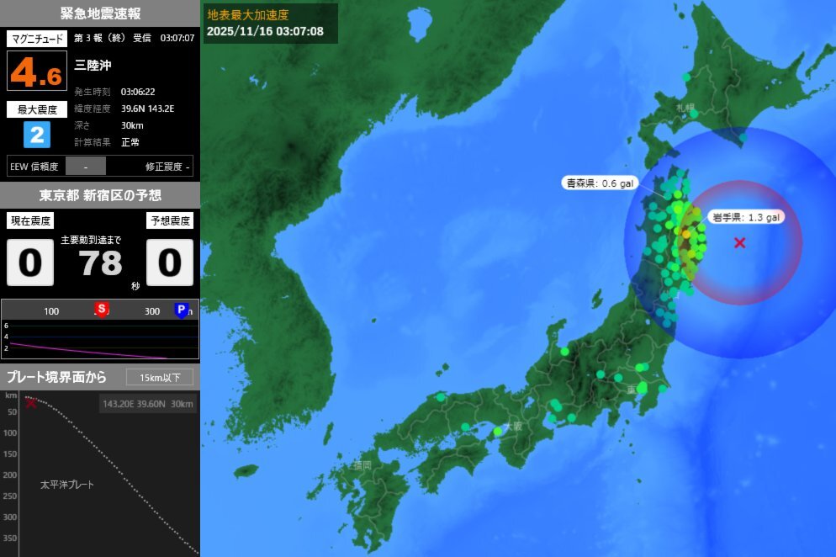Select the 現在震度 panel header
This screenshot has width=836, height=557.
29,220
